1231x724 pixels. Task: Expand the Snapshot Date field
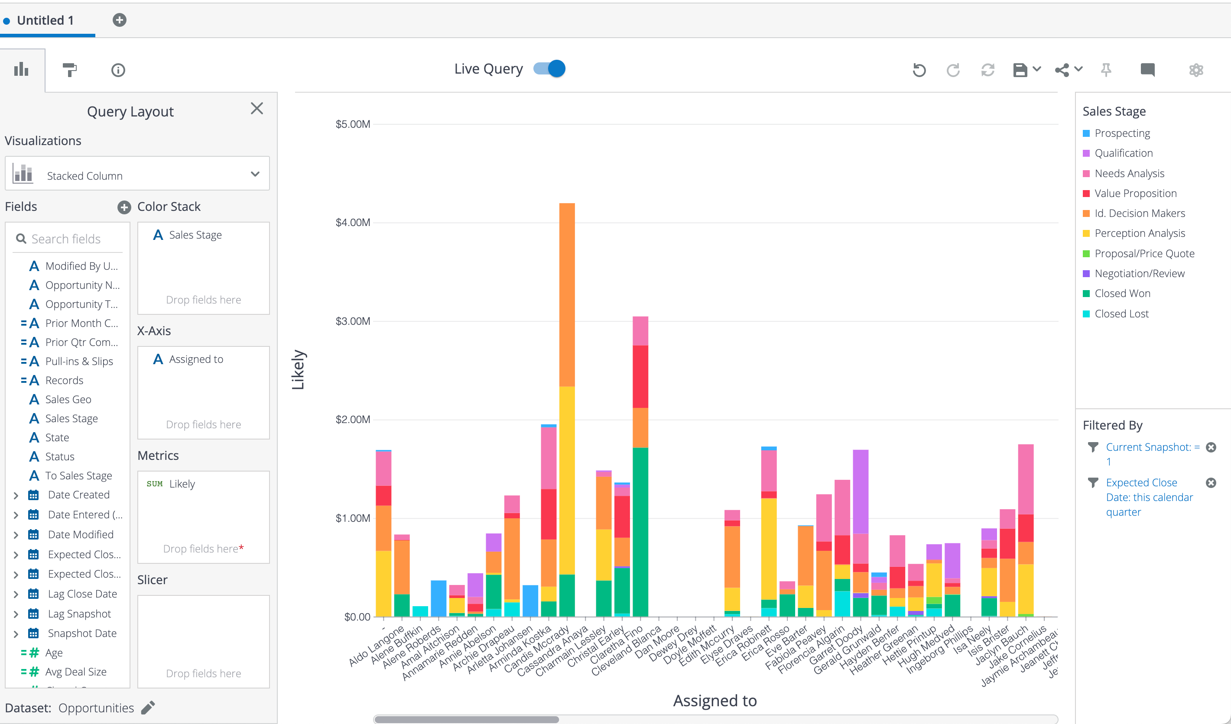pos(16,634)
